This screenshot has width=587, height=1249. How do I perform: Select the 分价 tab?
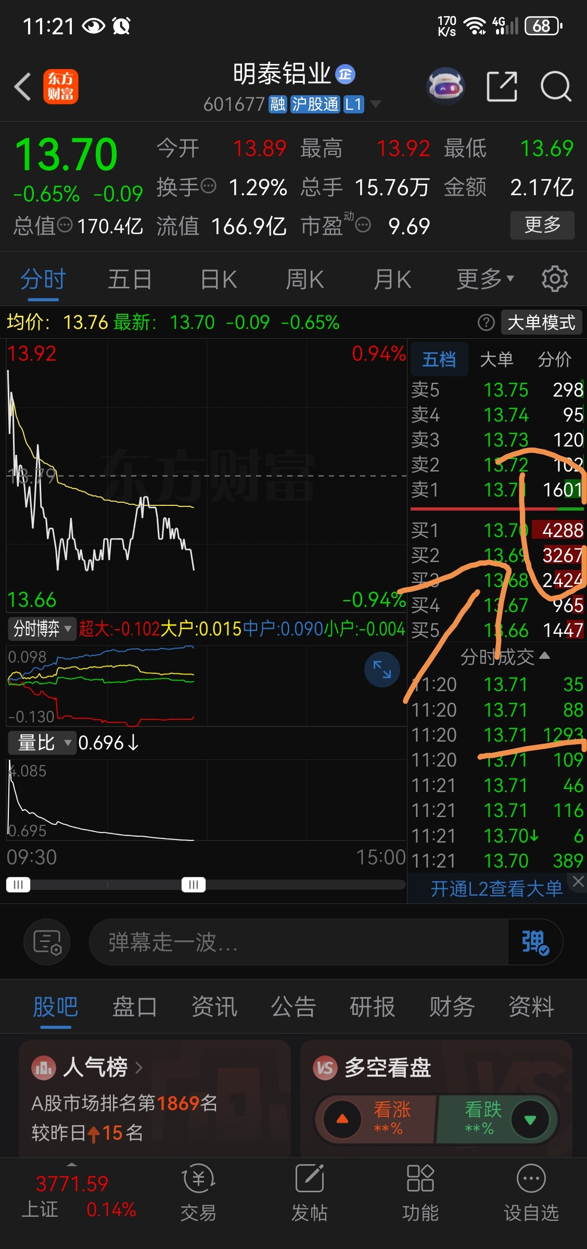click(555, 359)
